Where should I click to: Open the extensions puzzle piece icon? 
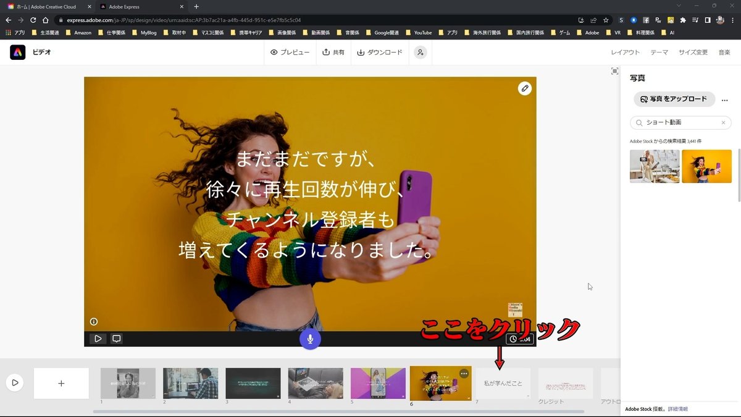(x=682, y=20)
